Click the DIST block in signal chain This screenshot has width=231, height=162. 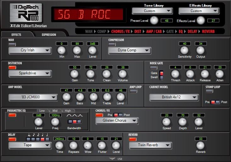click(138, 32)
